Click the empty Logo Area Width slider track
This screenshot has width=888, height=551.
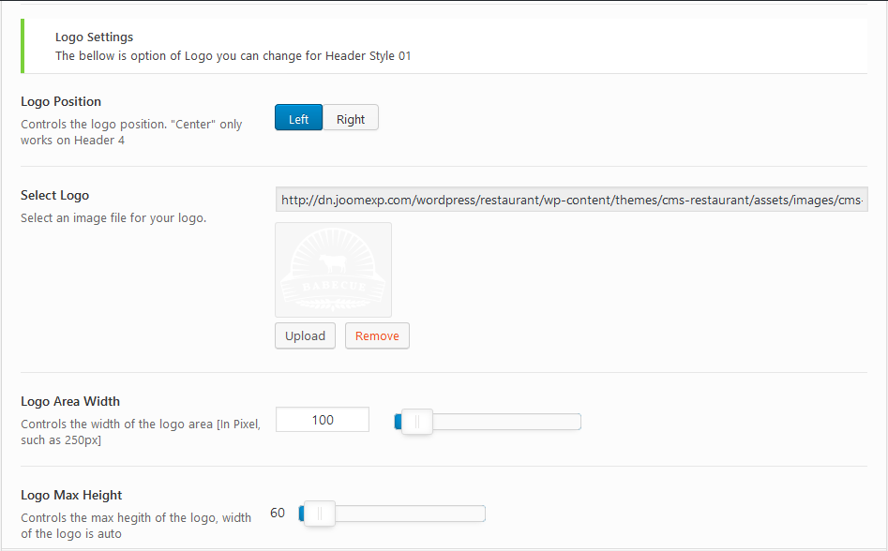coord(506,422)
